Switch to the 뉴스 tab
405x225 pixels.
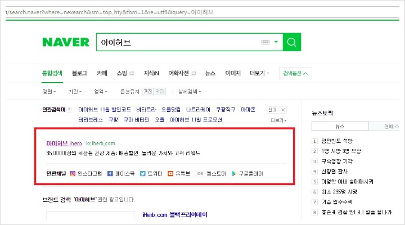pos(210,73)
